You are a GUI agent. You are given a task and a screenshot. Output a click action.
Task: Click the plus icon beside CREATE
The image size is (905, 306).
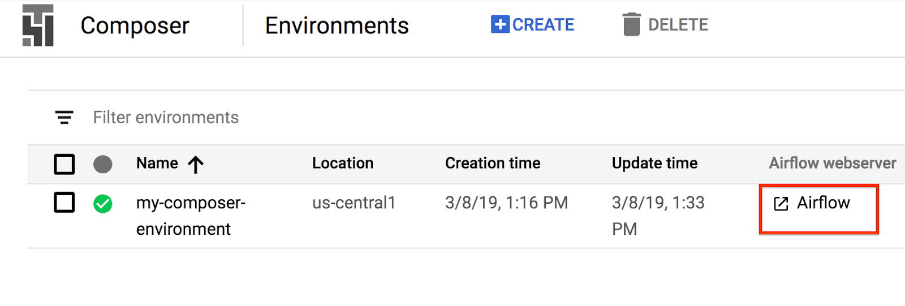[500, 24]
